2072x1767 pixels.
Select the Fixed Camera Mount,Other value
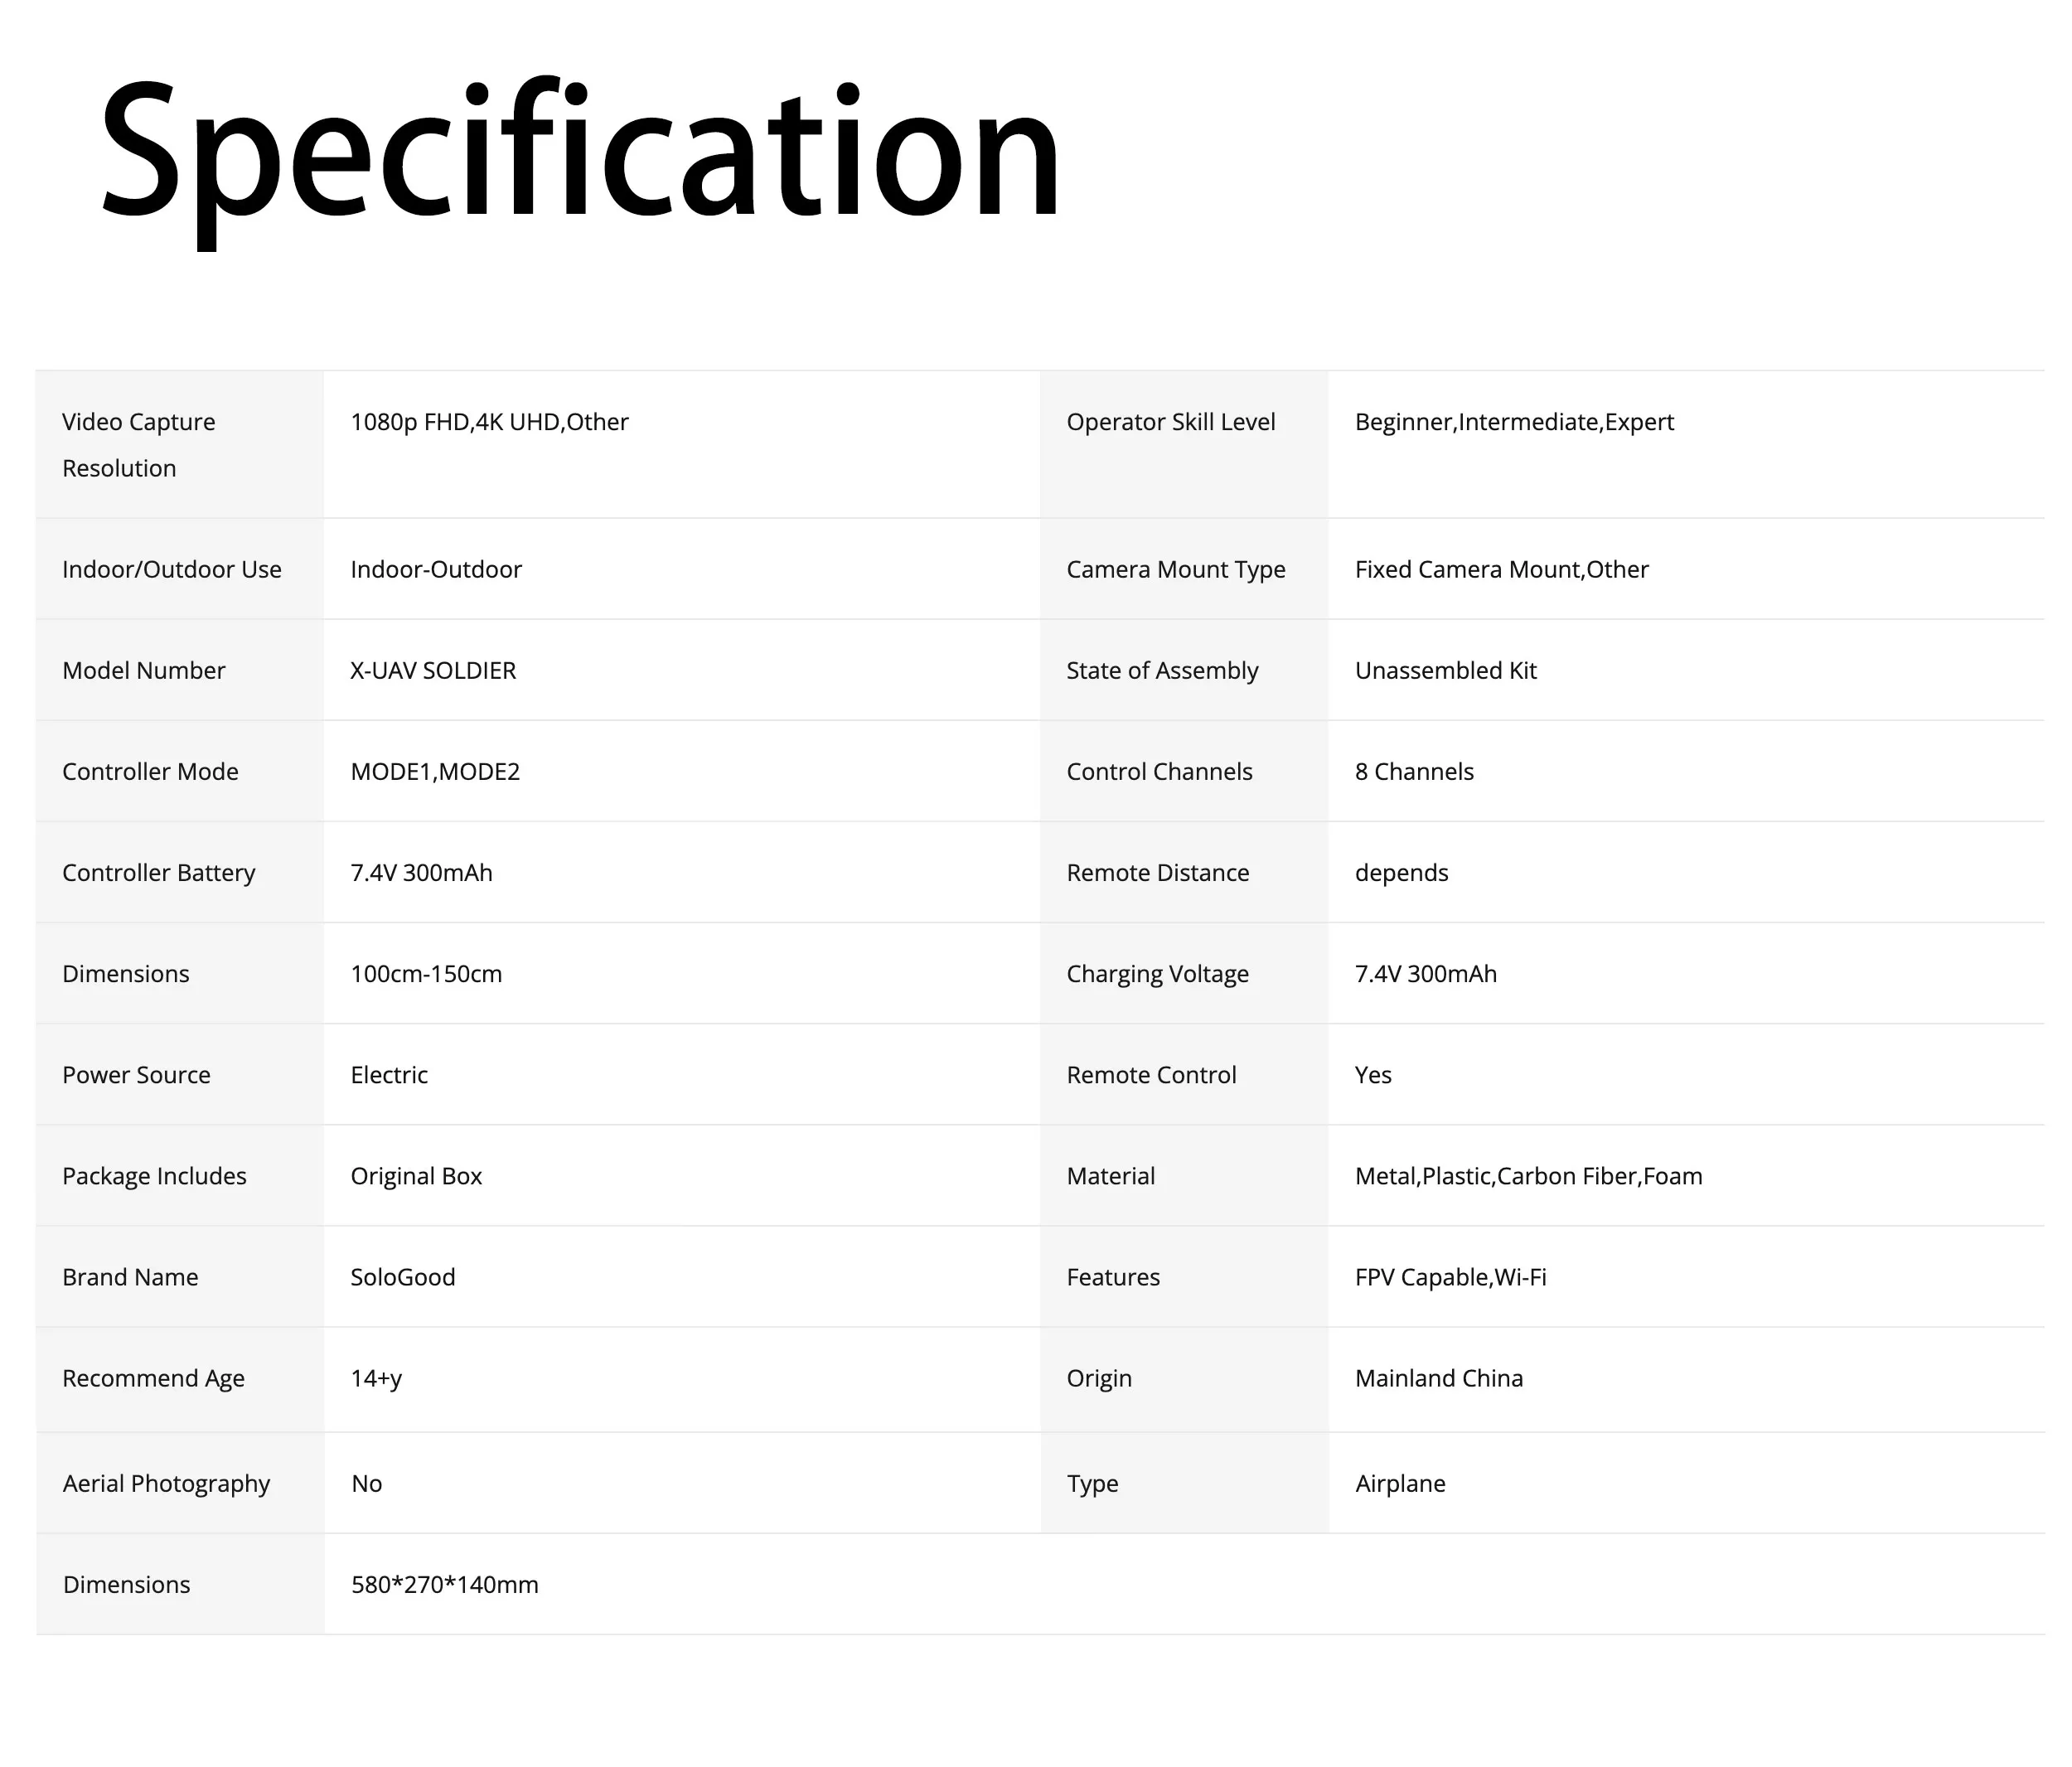(x=1501, y=569)
